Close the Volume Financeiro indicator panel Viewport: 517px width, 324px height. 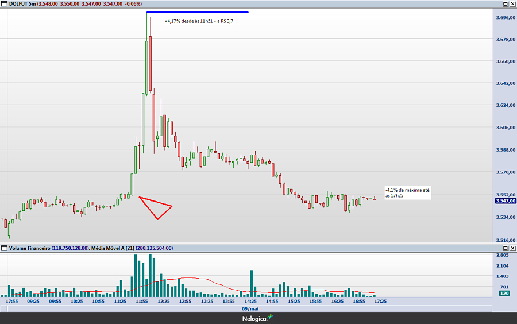pos(512,248)
